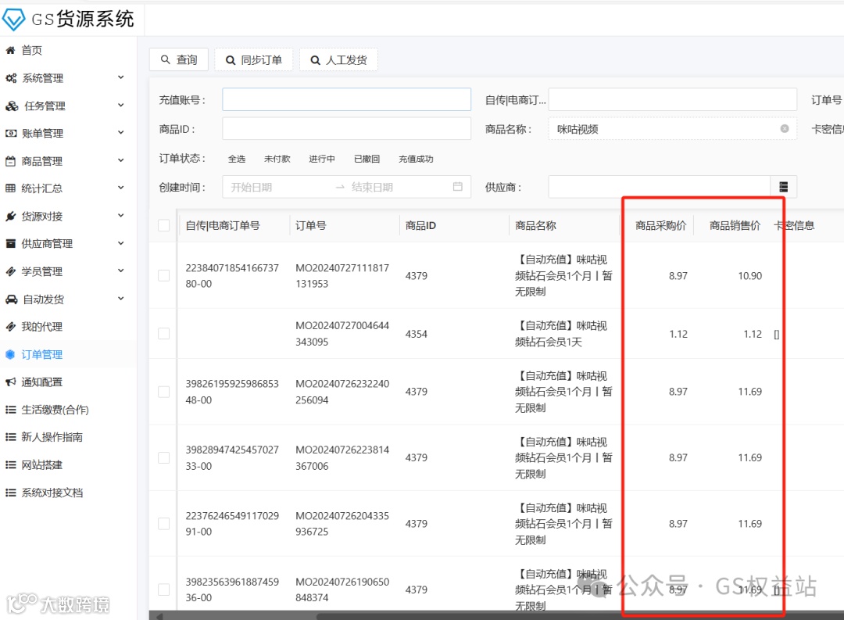
Task: Click the 人工发货 button label
Action: tap(347, 59)
